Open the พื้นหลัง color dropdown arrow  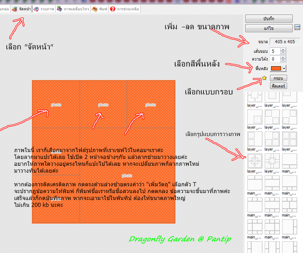tap(284, 68)
